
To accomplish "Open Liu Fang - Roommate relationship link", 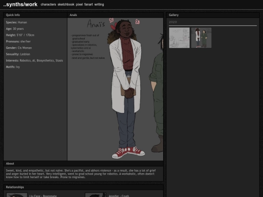I will [x=43, y=196].
